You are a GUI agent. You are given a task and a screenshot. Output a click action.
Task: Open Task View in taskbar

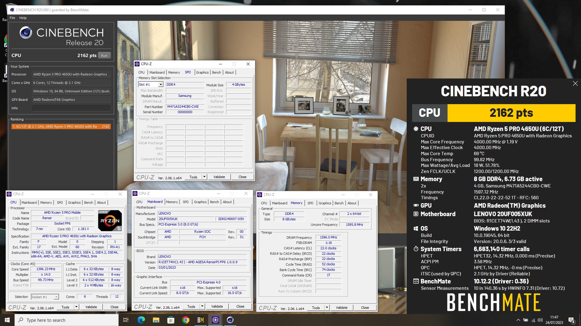click(x=126, y=320)
